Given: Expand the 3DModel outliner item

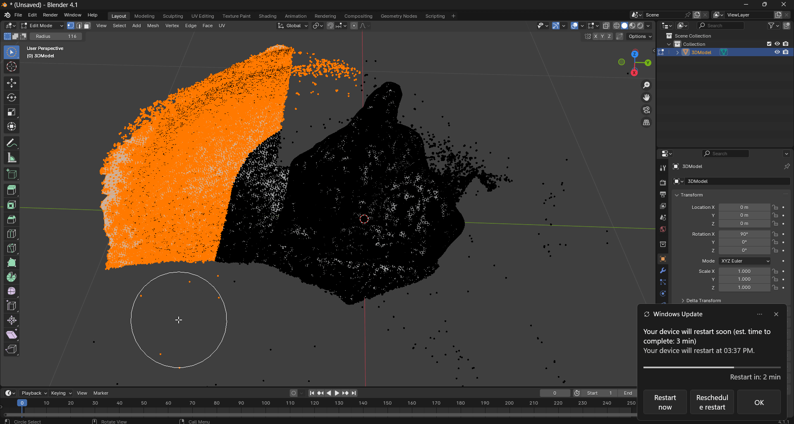Looking at the screenshot, I should pyautogui.click(x=677, y=52).
